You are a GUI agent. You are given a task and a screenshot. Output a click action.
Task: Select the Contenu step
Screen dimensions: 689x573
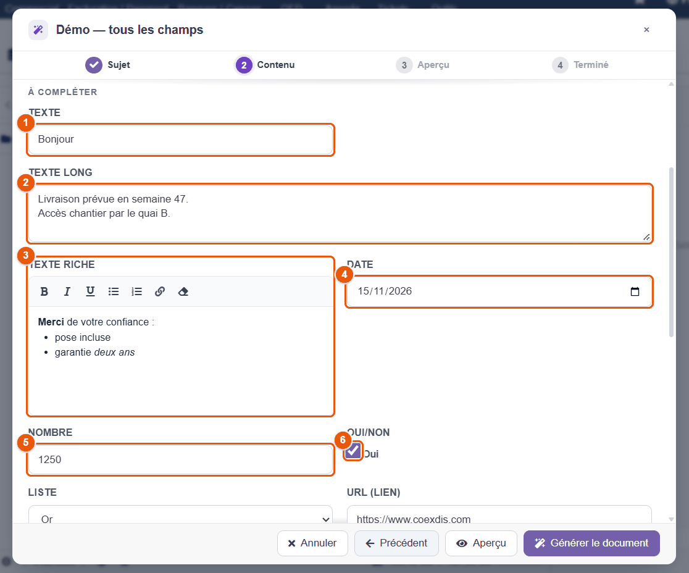tap(265, 65)
